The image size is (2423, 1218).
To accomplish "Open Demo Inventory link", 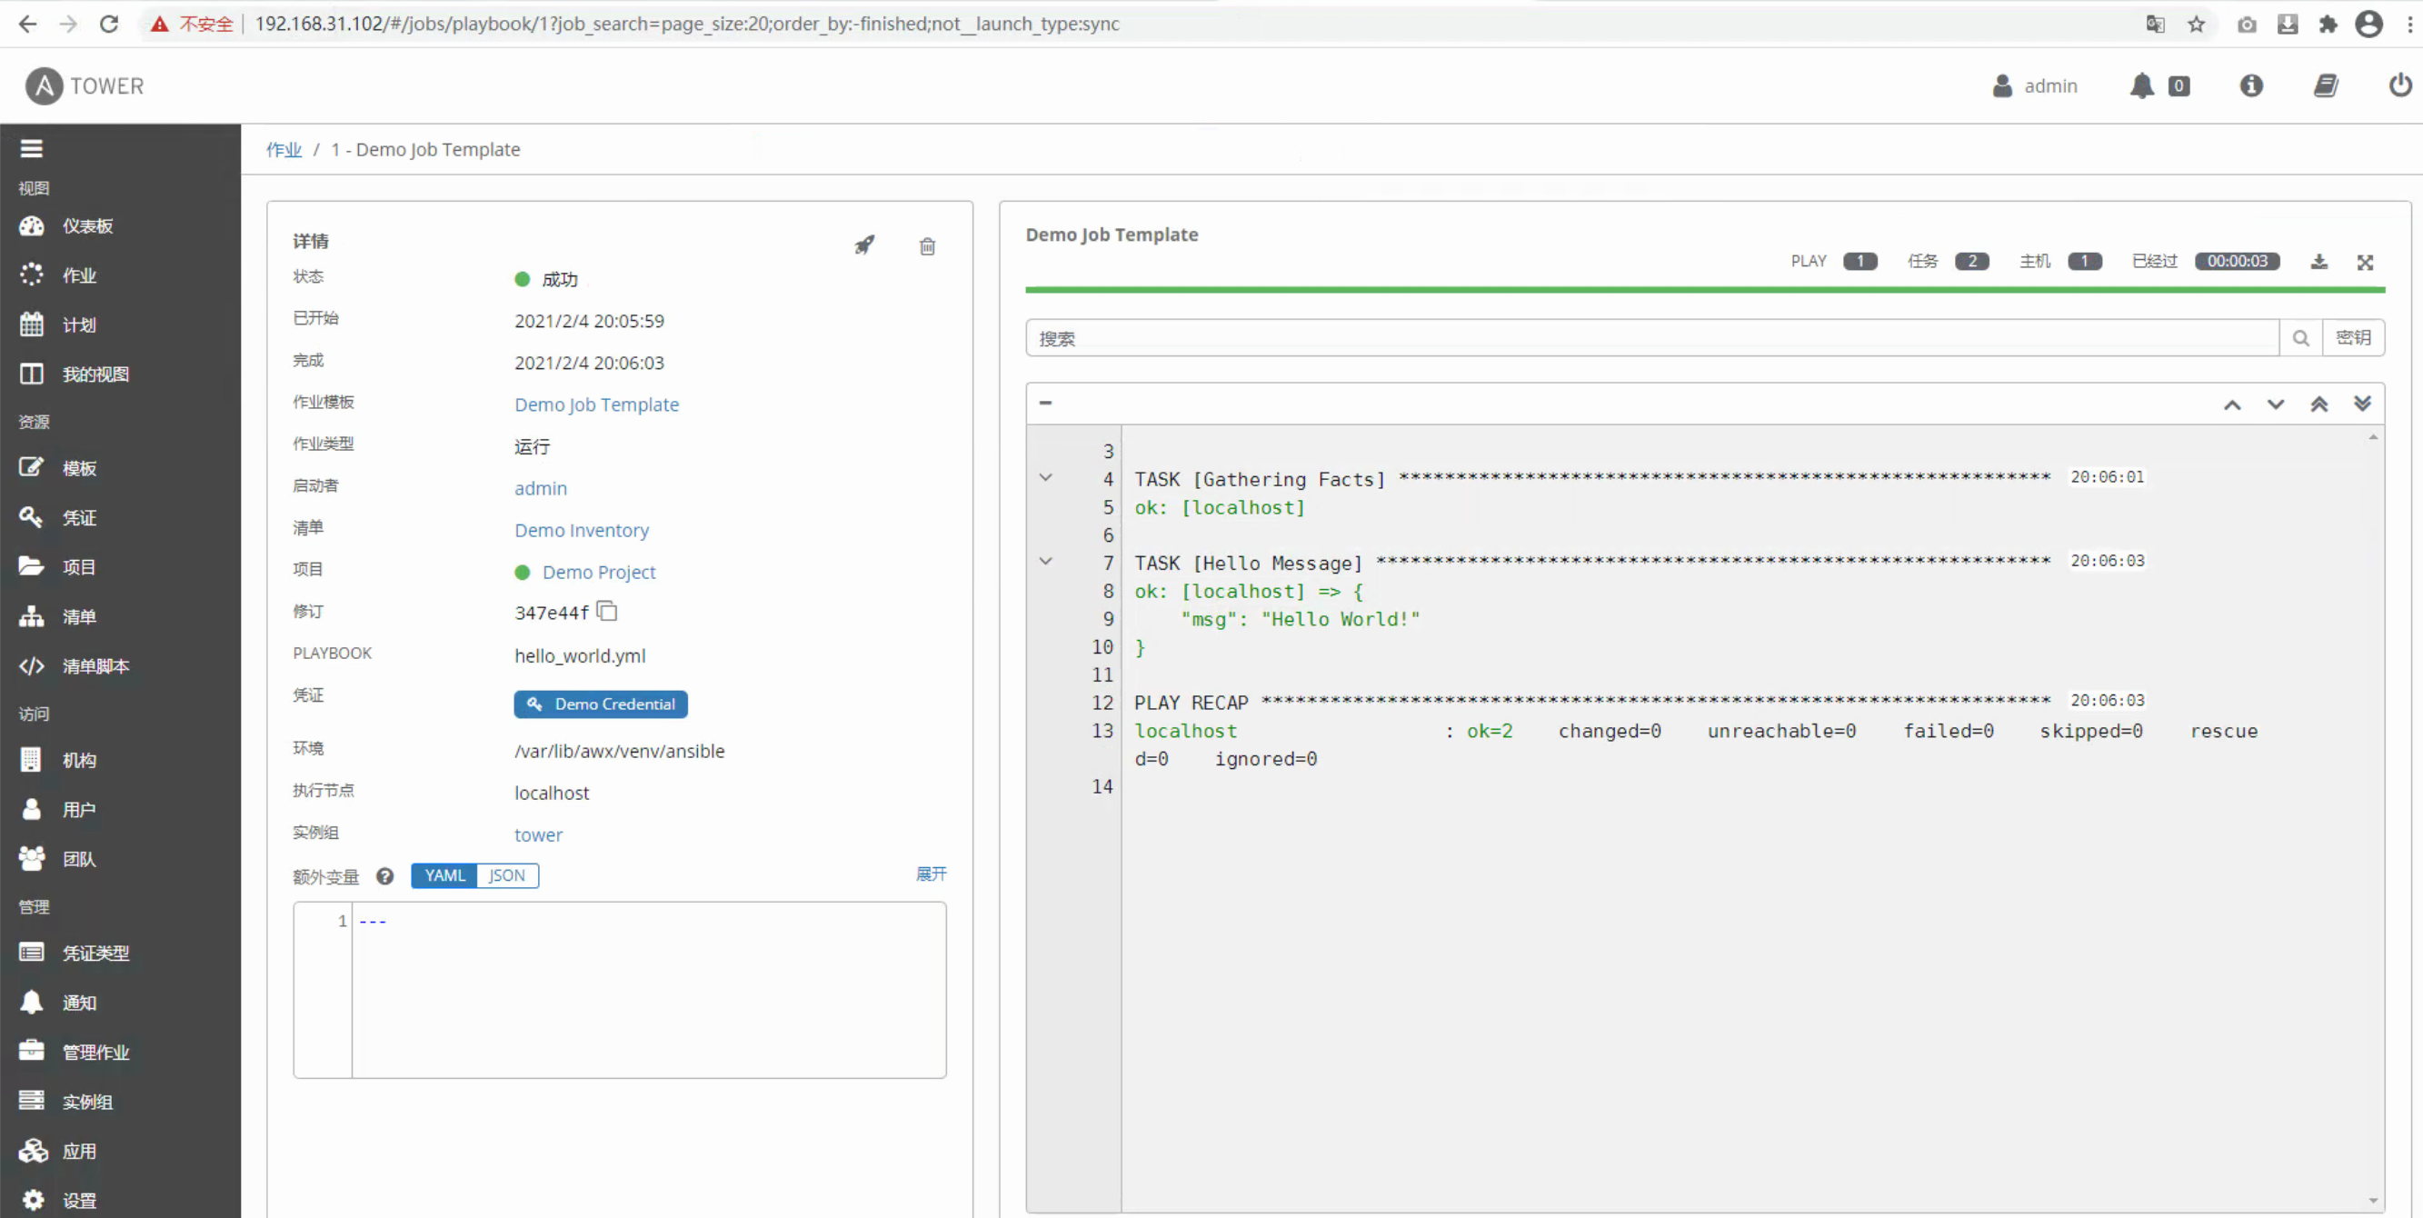I will point(582,531).
